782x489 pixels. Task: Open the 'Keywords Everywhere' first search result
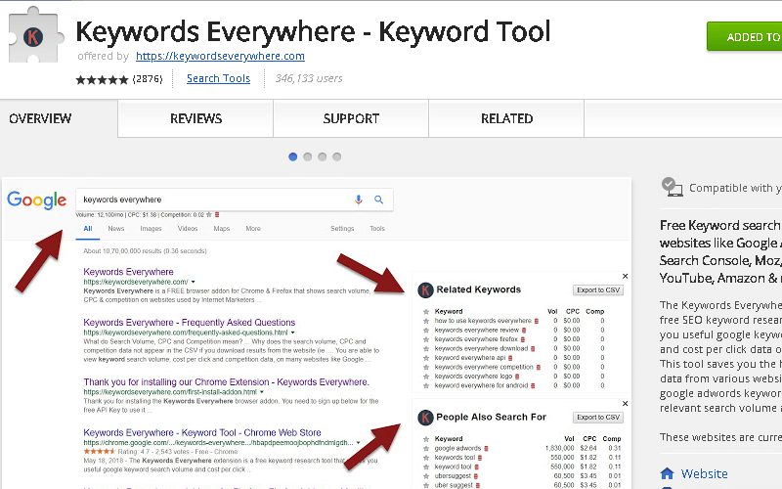coord(129,272)
